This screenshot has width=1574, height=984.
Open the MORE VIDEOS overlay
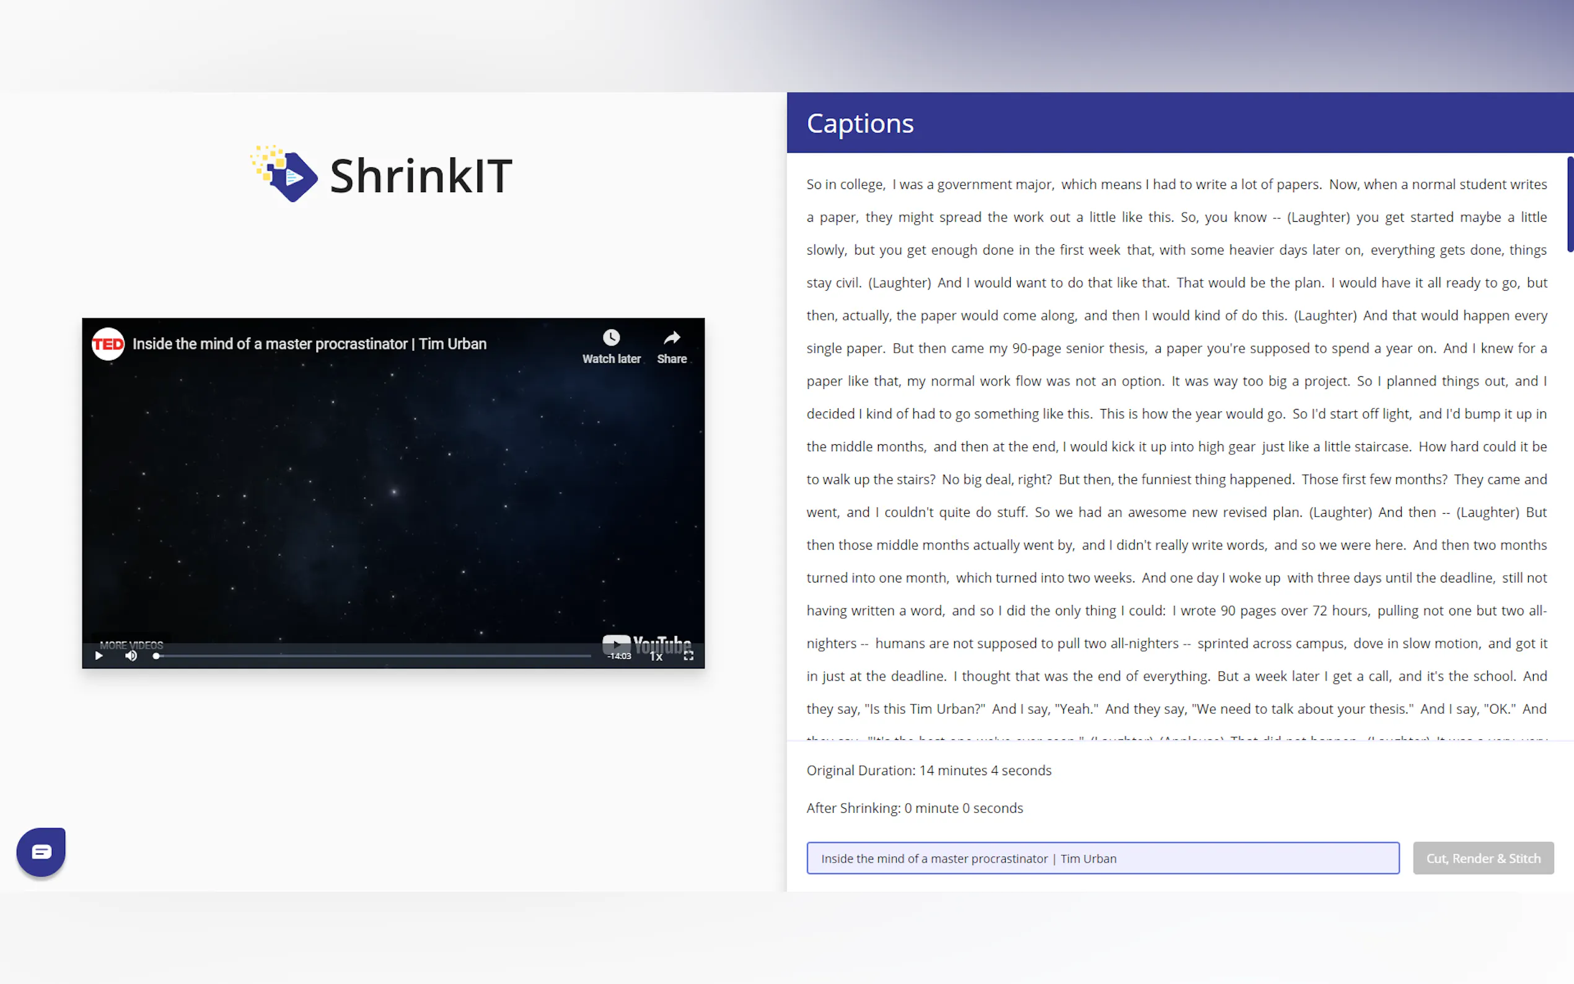click(x=131, y=645)
